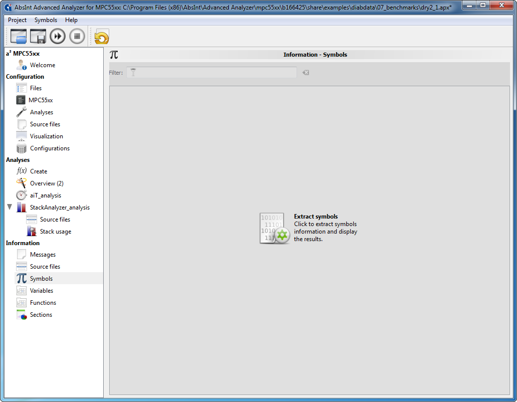Click yellow reload arrow toolbar icon
The height and width of the screenshot is (402, 517).
102,37
